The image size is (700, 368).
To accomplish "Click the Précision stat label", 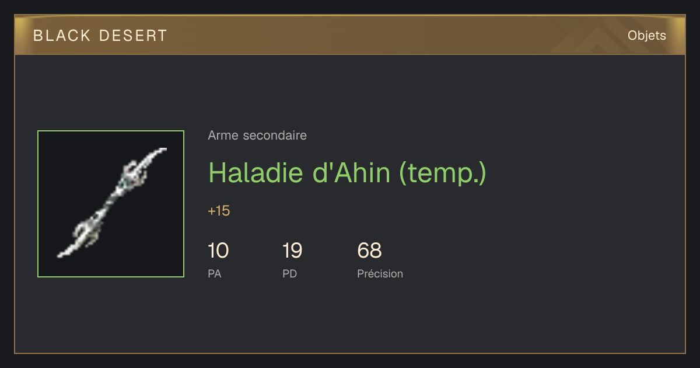I will click(380, 273).
